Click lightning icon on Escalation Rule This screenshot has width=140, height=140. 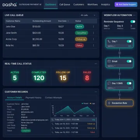pos(109,103)
